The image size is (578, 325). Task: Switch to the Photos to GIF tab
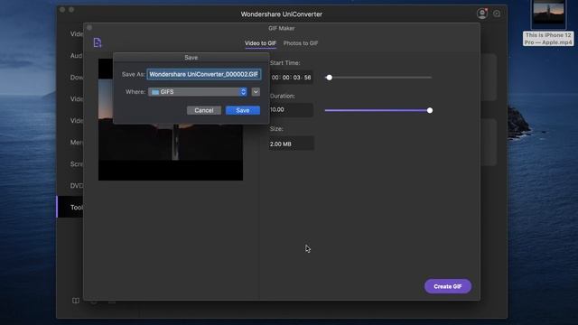click(x=301, y=43)
